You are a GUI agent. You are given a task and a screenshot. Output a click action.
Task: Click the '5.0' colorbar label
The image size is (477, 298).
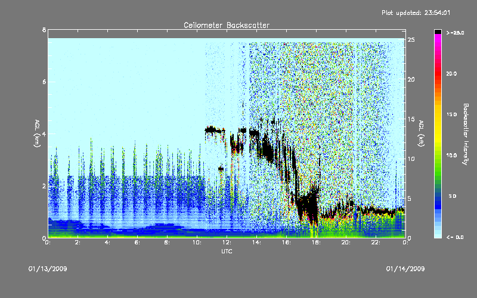[x=453, y=197]
